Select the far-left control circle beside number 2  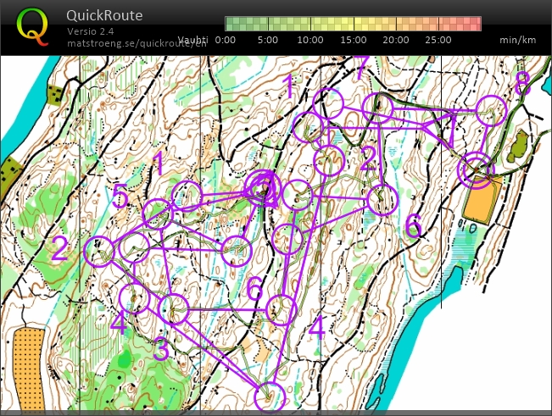click(x=101, y=251)
